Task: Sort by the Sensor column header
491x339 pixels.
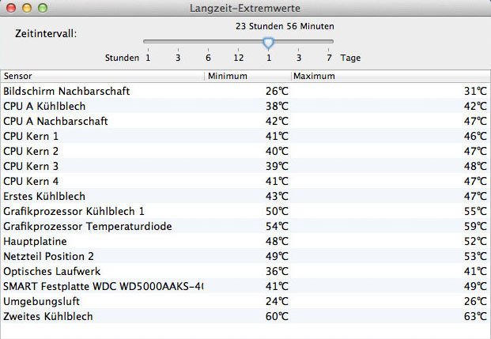Action: click(103, 76)
